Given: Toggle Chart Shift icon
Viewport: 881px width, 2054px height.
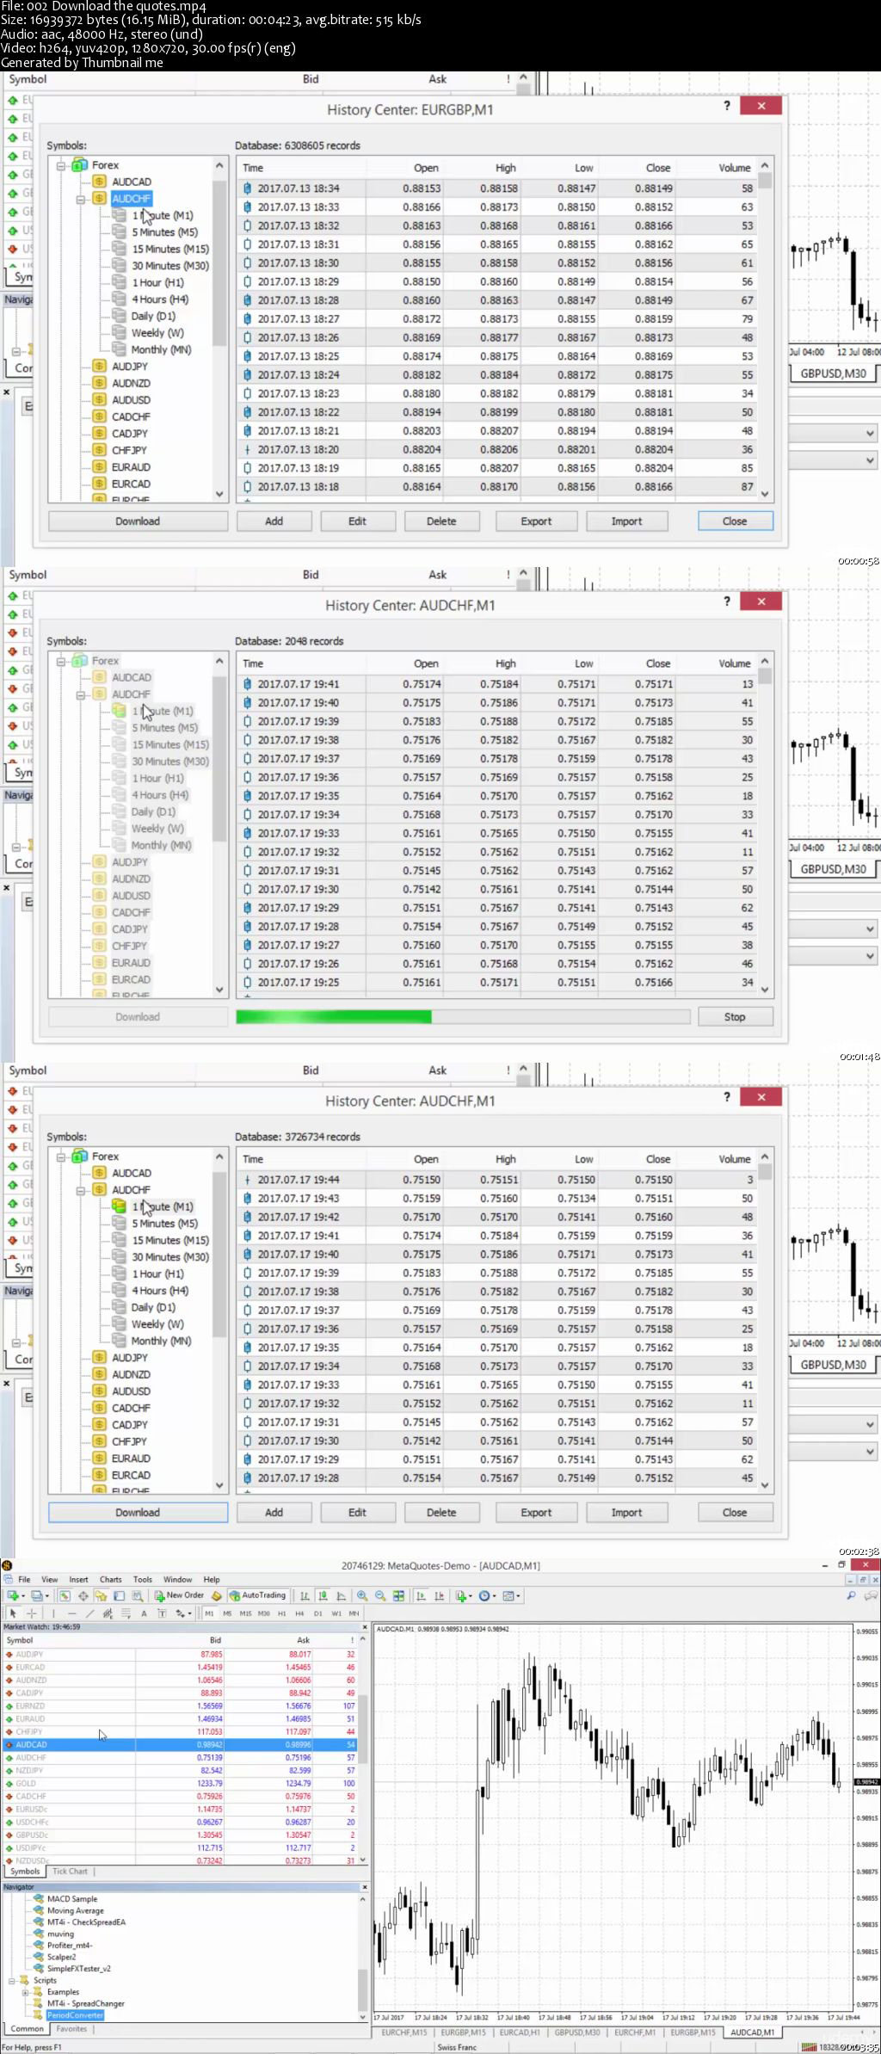Looking at the screenshot, I should tap(439, 1595).
